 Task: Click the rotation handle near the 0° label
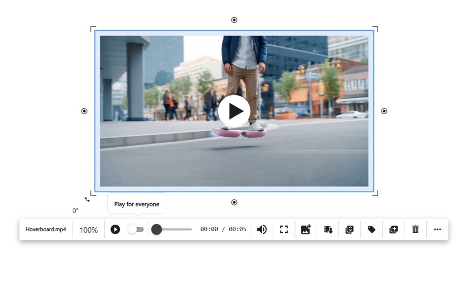click(x=87, y=200)
